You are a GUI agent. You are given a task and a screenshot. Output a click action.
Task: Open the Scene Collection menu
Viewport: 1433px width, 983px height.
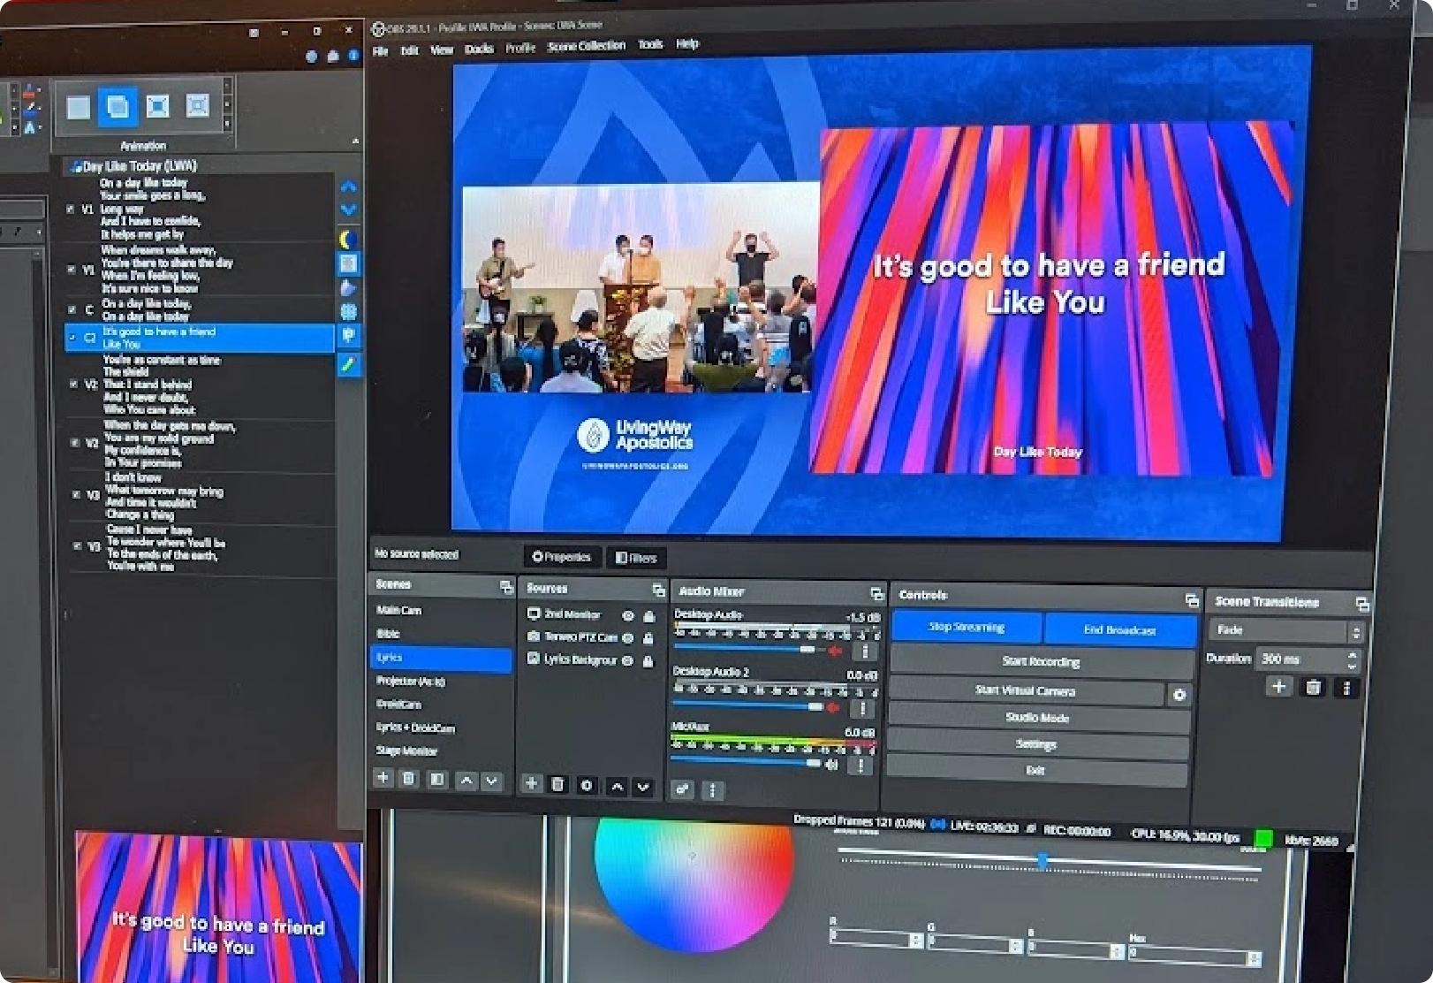coord(586,46)
